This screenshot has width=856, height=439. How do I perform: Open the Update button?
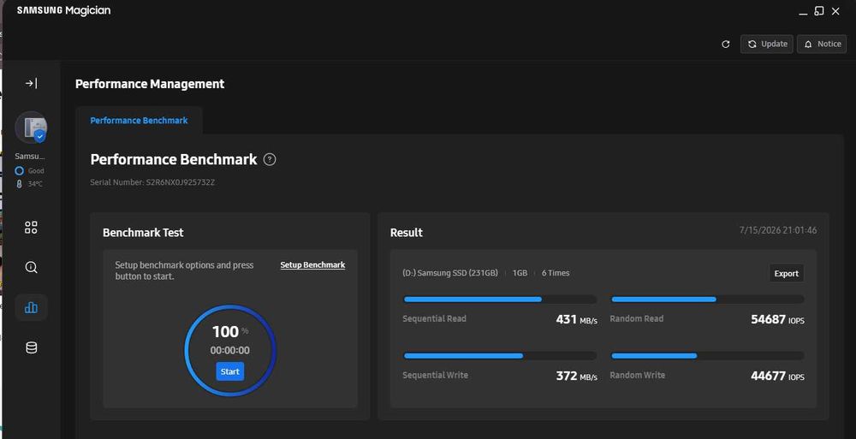(767, 44)
